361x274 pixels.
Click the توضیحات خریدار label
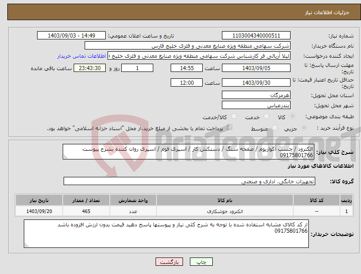coord(332,234)
